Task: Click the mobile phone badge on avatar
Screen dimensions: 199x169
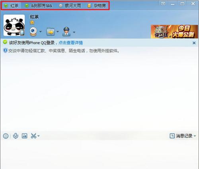Action: tap(22, 32)
